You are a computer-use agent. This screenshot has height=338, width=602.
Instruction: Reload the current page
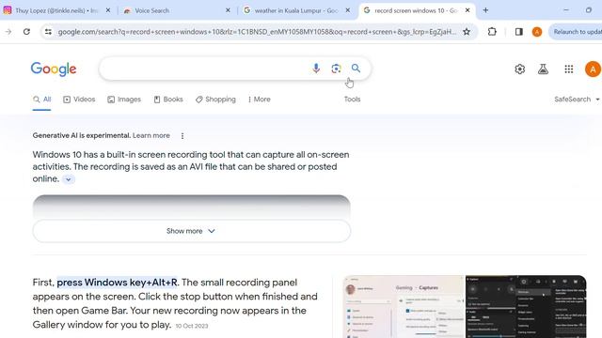tap(26, 32)
